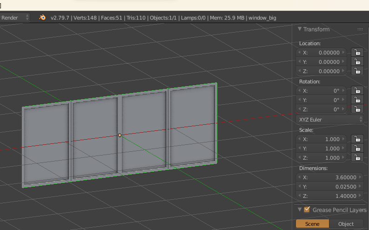The image size is (369, 230).
Task: Lock the Location Z axis
Action: pyautogui.click(x=357, y=71)
